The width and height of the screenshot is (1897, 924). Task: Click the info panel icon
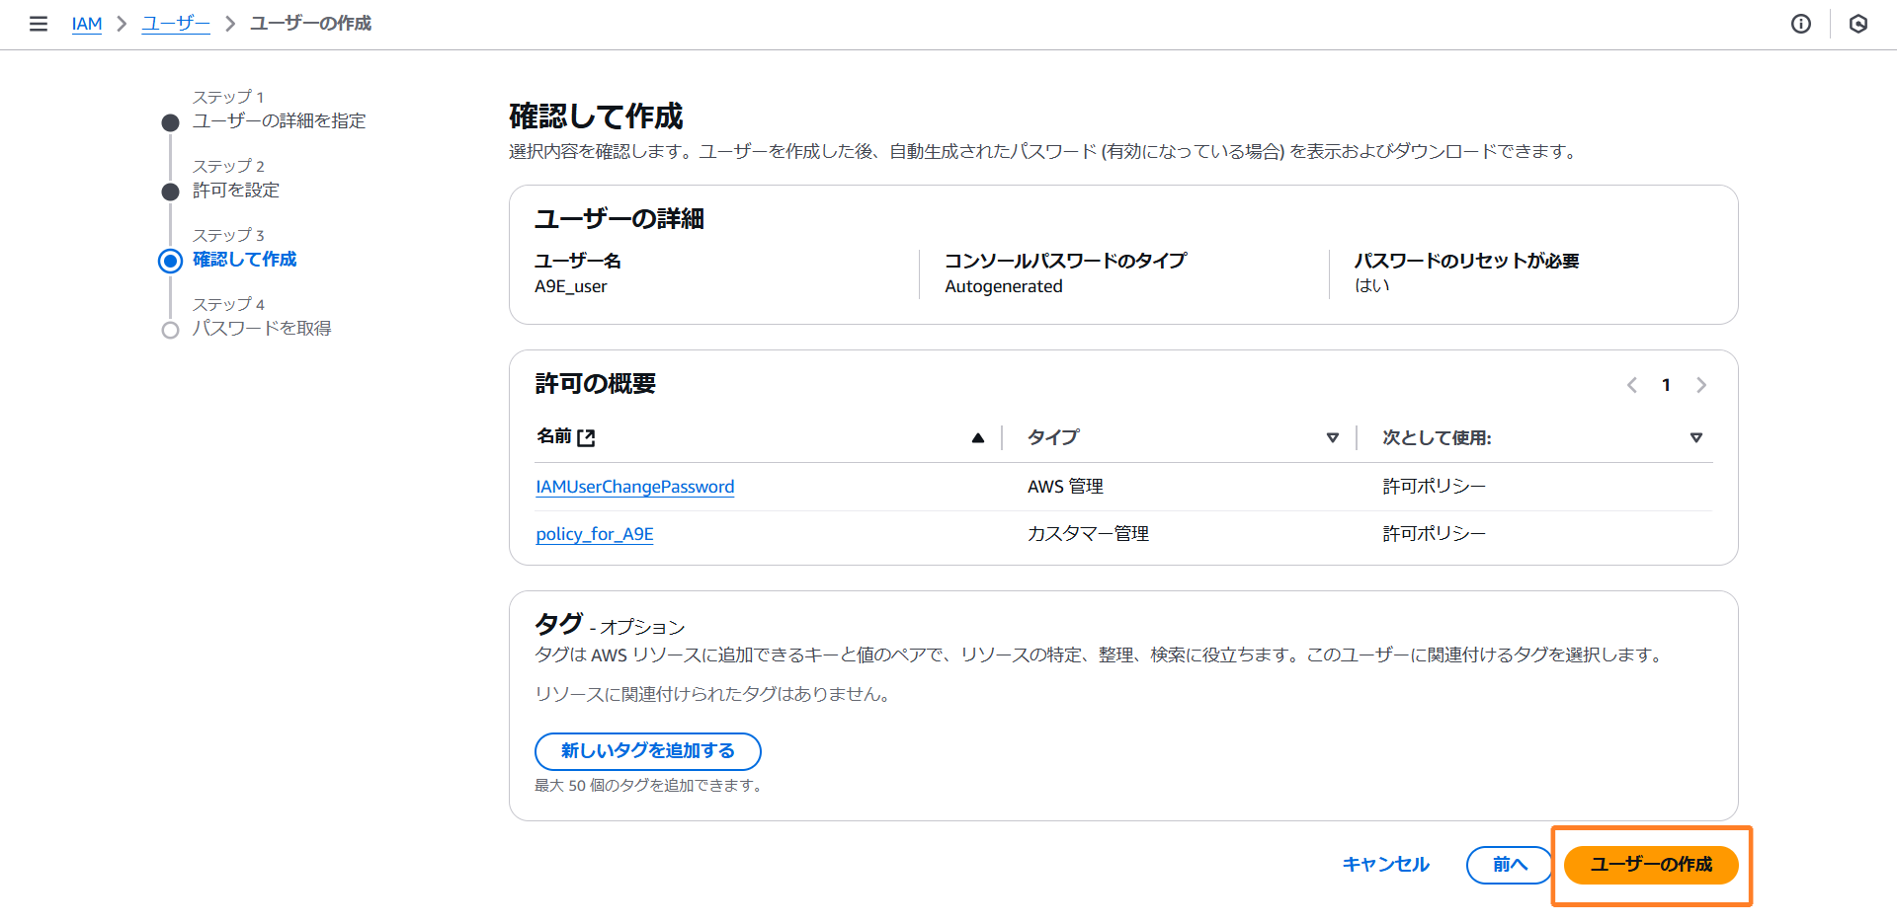click(1800, 24)
